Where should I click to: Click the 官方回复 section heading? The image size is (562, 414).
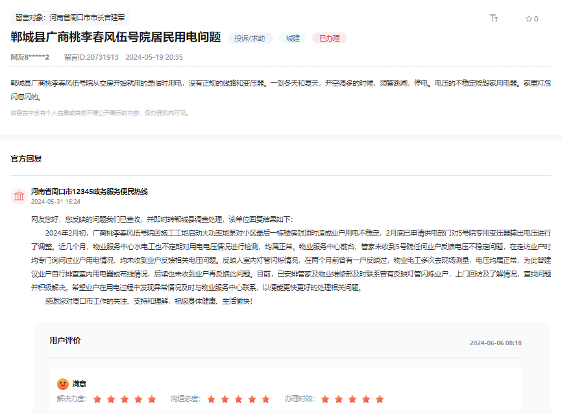pos(26,159)
